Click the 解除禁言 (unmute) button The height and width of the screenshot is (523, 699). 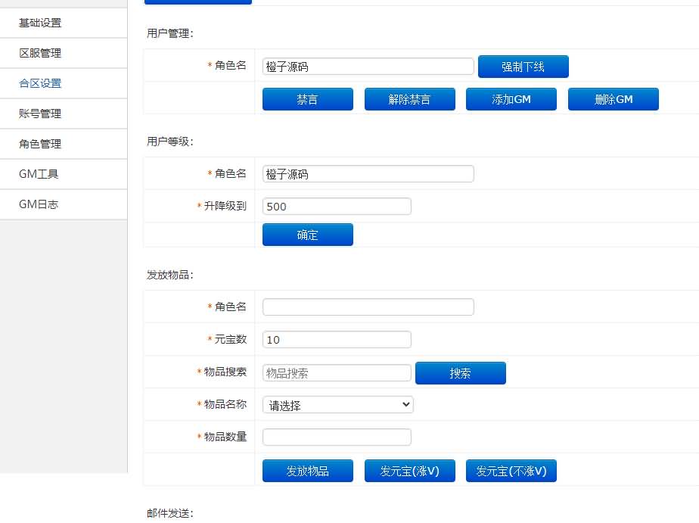coord(409,98)
